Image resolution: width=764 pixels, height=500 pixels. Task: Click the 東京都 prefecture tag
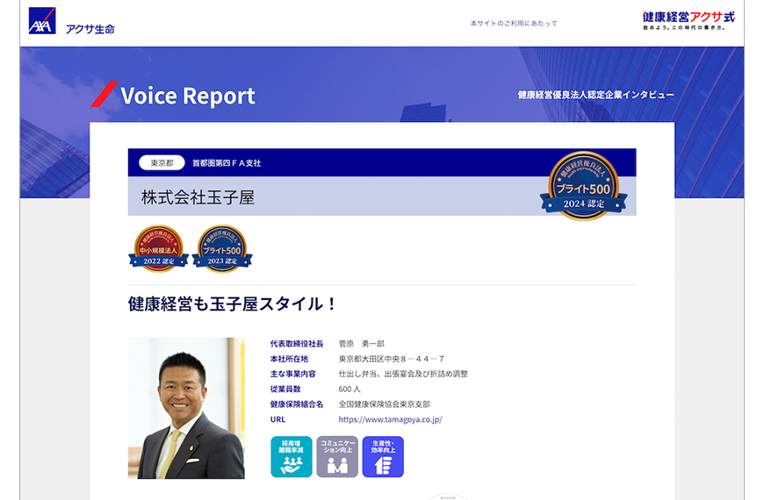pyautogui.click(x=162, y=162)
